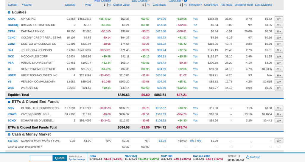Collapse the Cash & Money Market section

[x=9, y=135]
